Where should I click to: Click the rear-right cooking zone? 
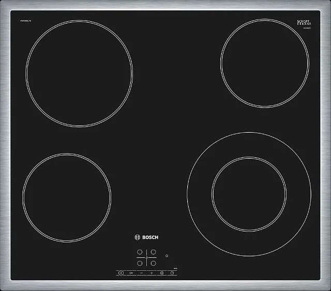tap(265, 63)
